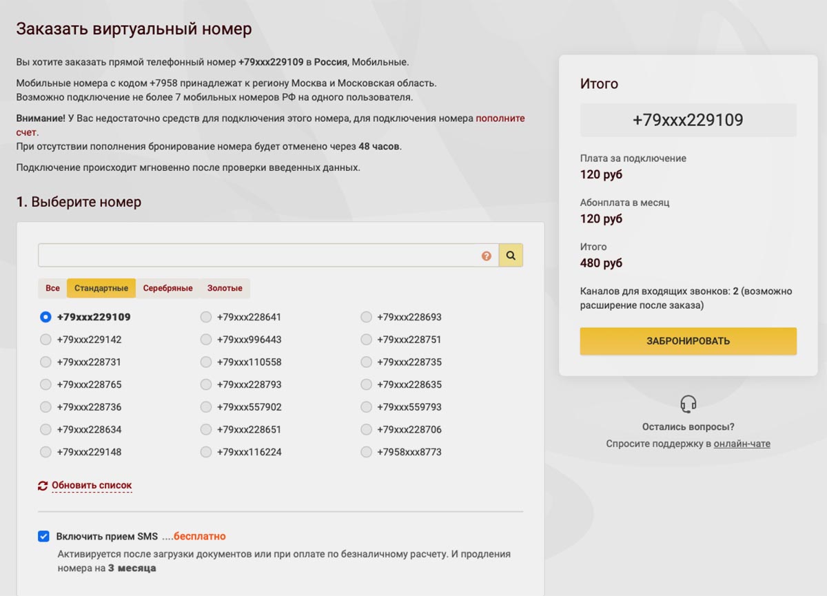Switch to the Все tab
827x596 pixels.
(x=52, y=288)
